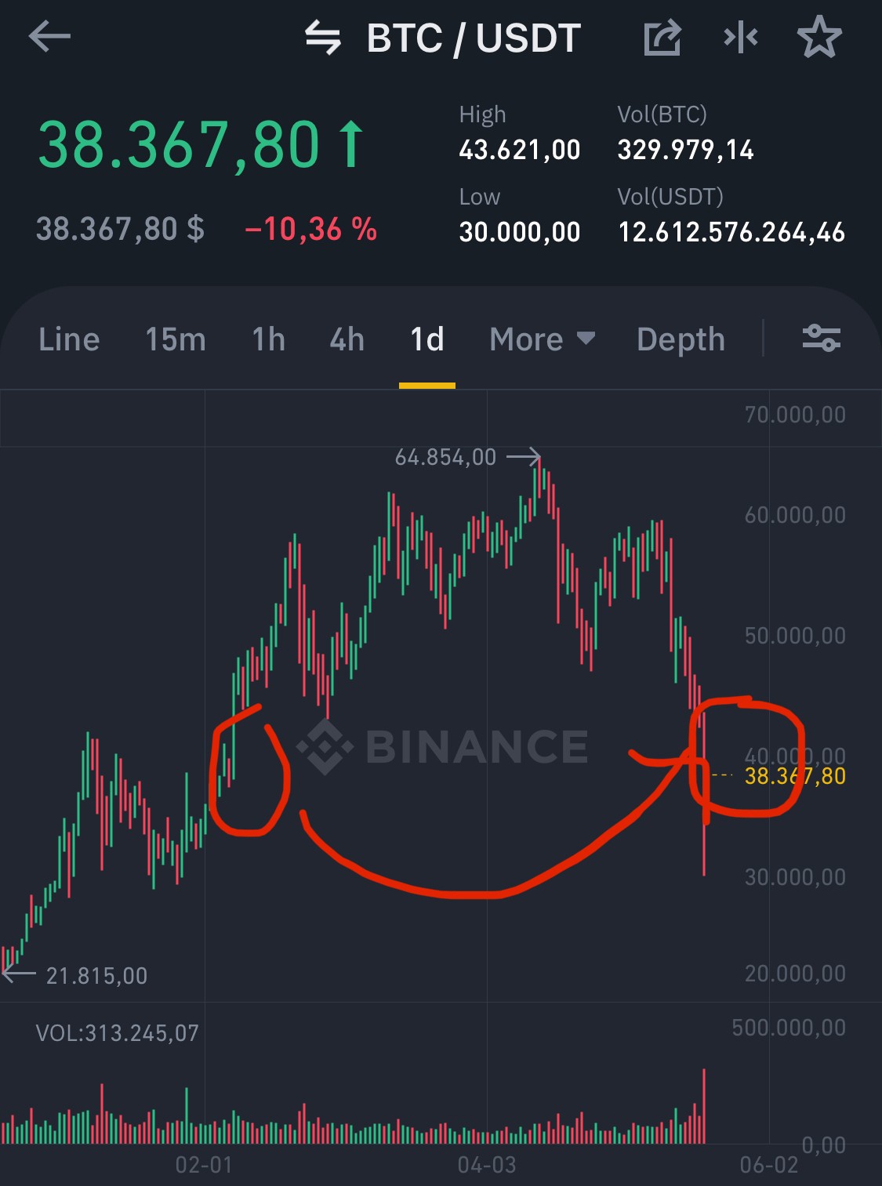Open the share chart icon
This screenshot has width=882, height=1186.
pos(662,37)
